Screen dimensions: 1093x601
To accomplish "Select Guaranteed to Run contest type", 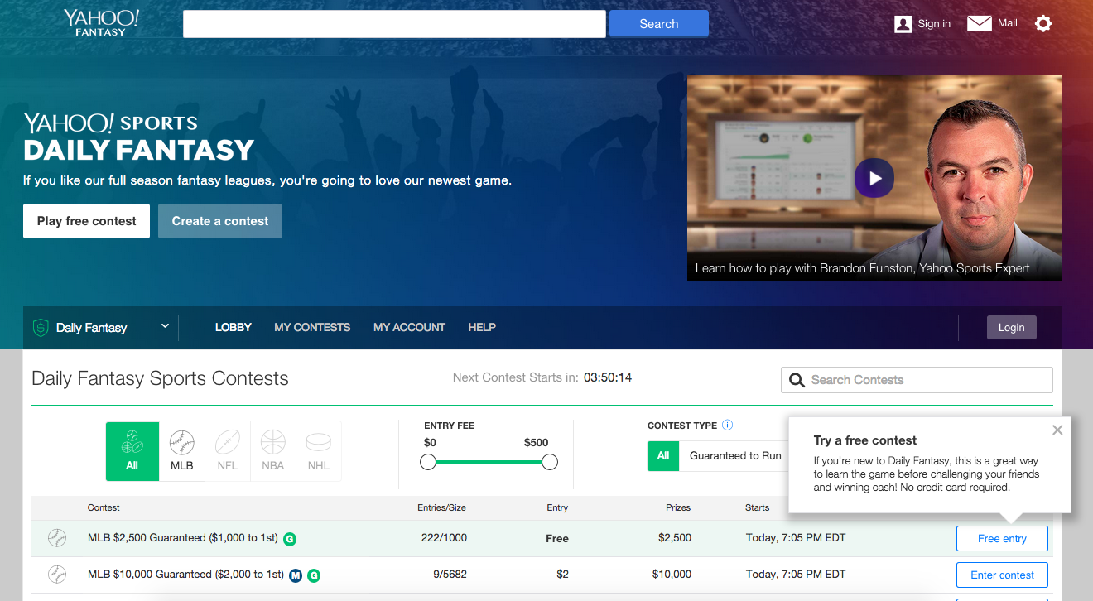I will (735, 456).
